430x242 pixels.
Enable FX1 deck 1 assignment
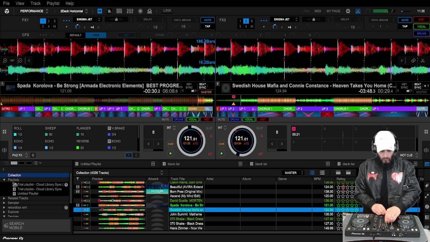click(43, 21)
